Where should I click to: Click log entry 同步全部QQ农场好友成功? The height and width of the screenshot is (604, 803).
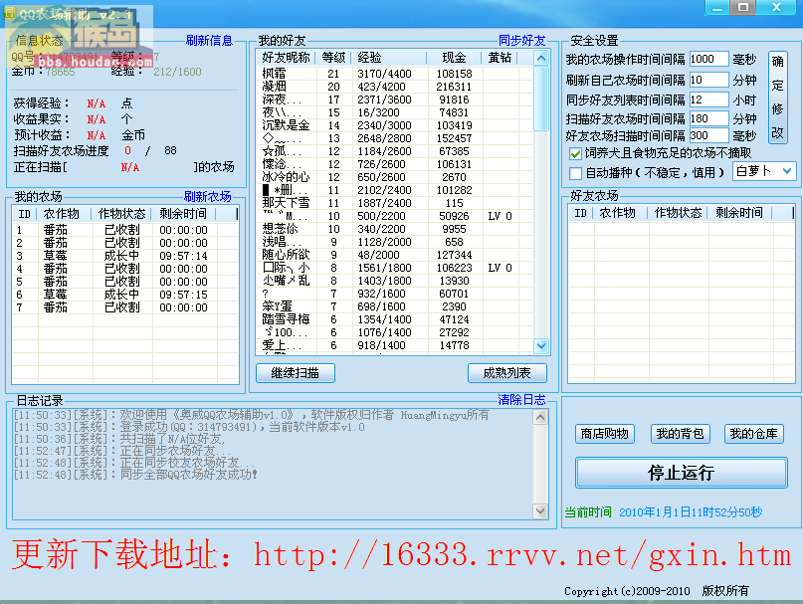pyautogui.click(x=135, y=475)
